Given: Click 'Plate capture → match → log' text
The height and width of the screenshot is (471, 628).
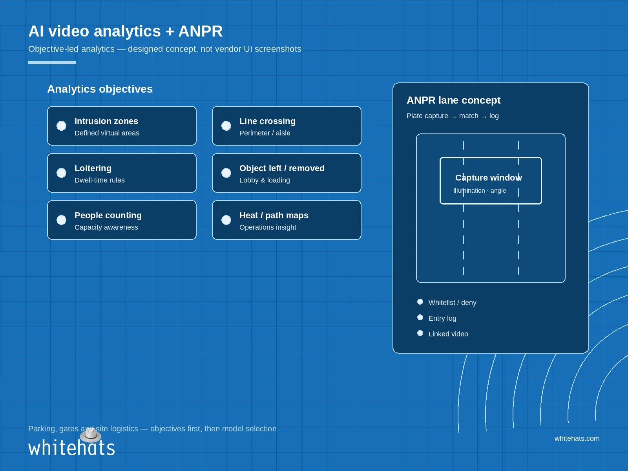Looking at the screenshot, I should pos(453,116).
